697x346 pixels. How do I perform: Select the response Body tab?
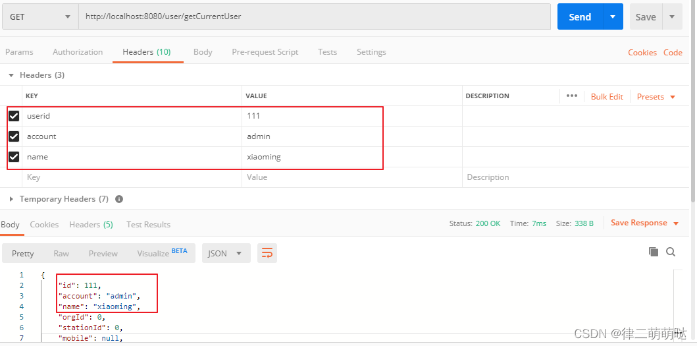tap(10, 225)
